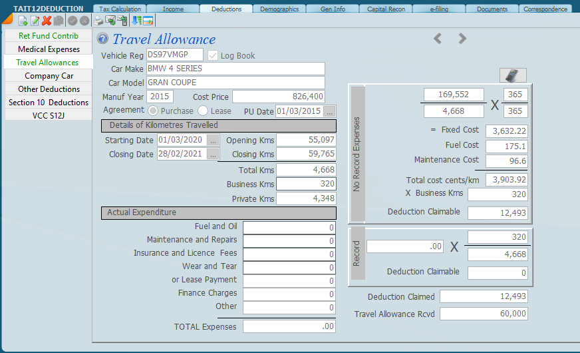Select the Purchase agreement radio button
This screenshot has width=580, height=353.
(153, 111)
